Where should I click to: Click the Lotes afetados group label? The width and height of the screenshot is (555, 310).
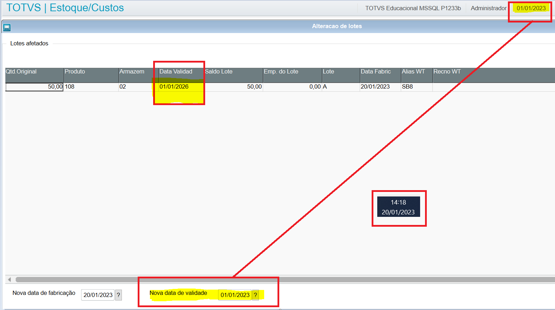[29, 44]
